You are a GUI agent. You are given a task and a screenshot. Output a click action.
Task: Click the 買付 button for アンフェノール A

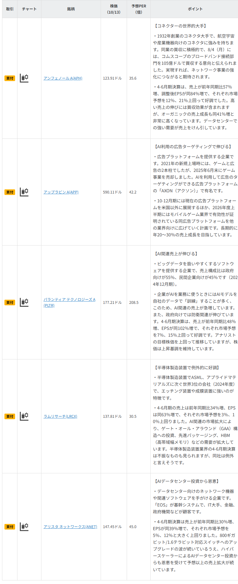click(x=10, y=78)
